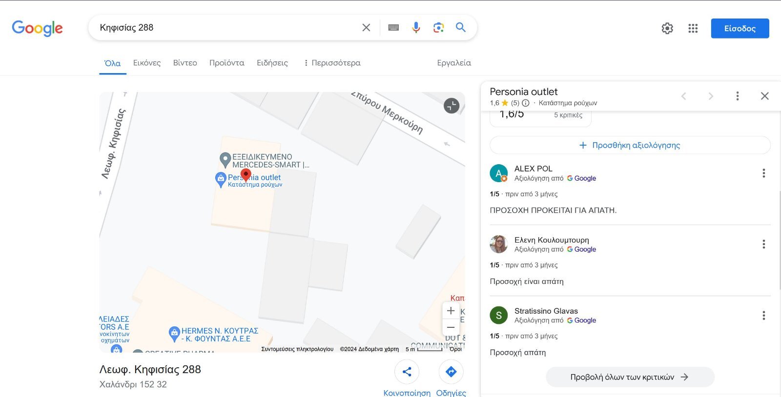Click Προβολή όλων των κριτικών button
This screenshot has width=781, height=397.
630,377
